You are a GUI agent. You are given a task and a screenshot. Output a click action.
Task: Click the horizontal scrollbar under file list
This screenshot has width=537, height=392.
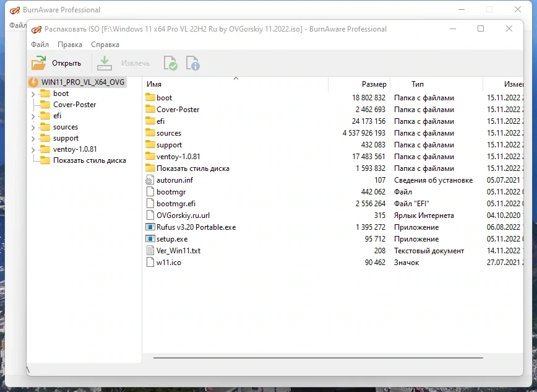(318, 358)
